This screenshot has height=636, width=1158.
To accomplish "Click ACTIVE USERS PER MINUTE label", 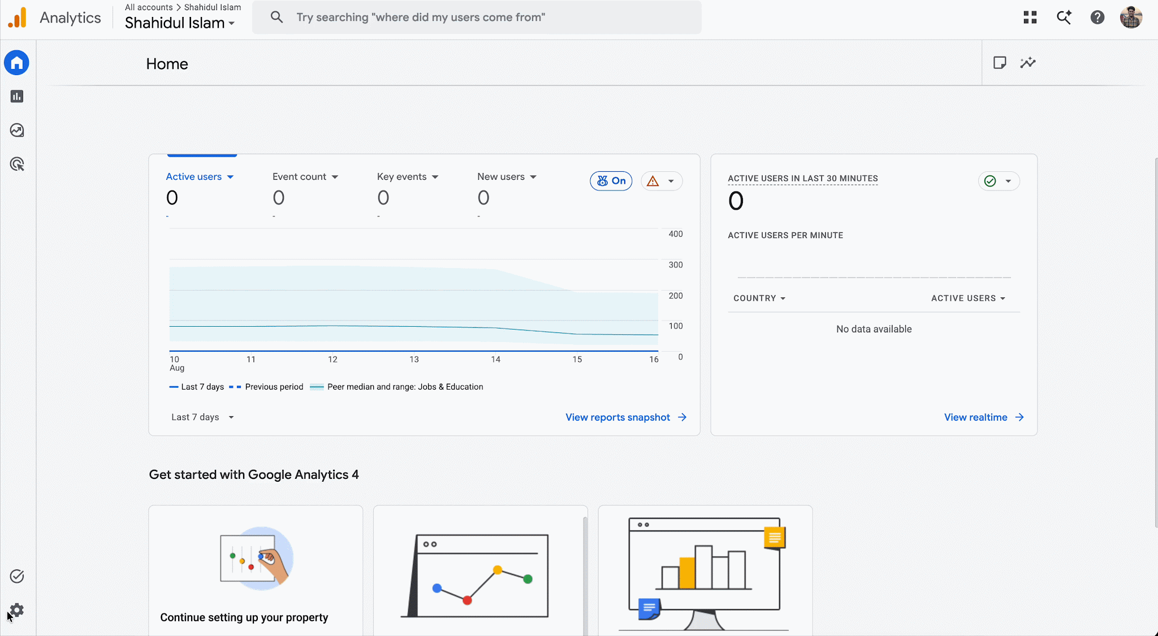I will pyautogui.click(x=785, y=235).
